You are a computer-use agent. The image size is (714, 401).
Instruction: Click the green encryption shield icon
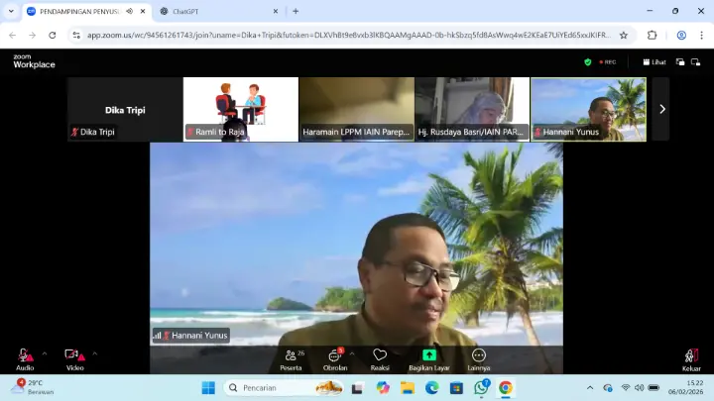(x=588, y=61)
